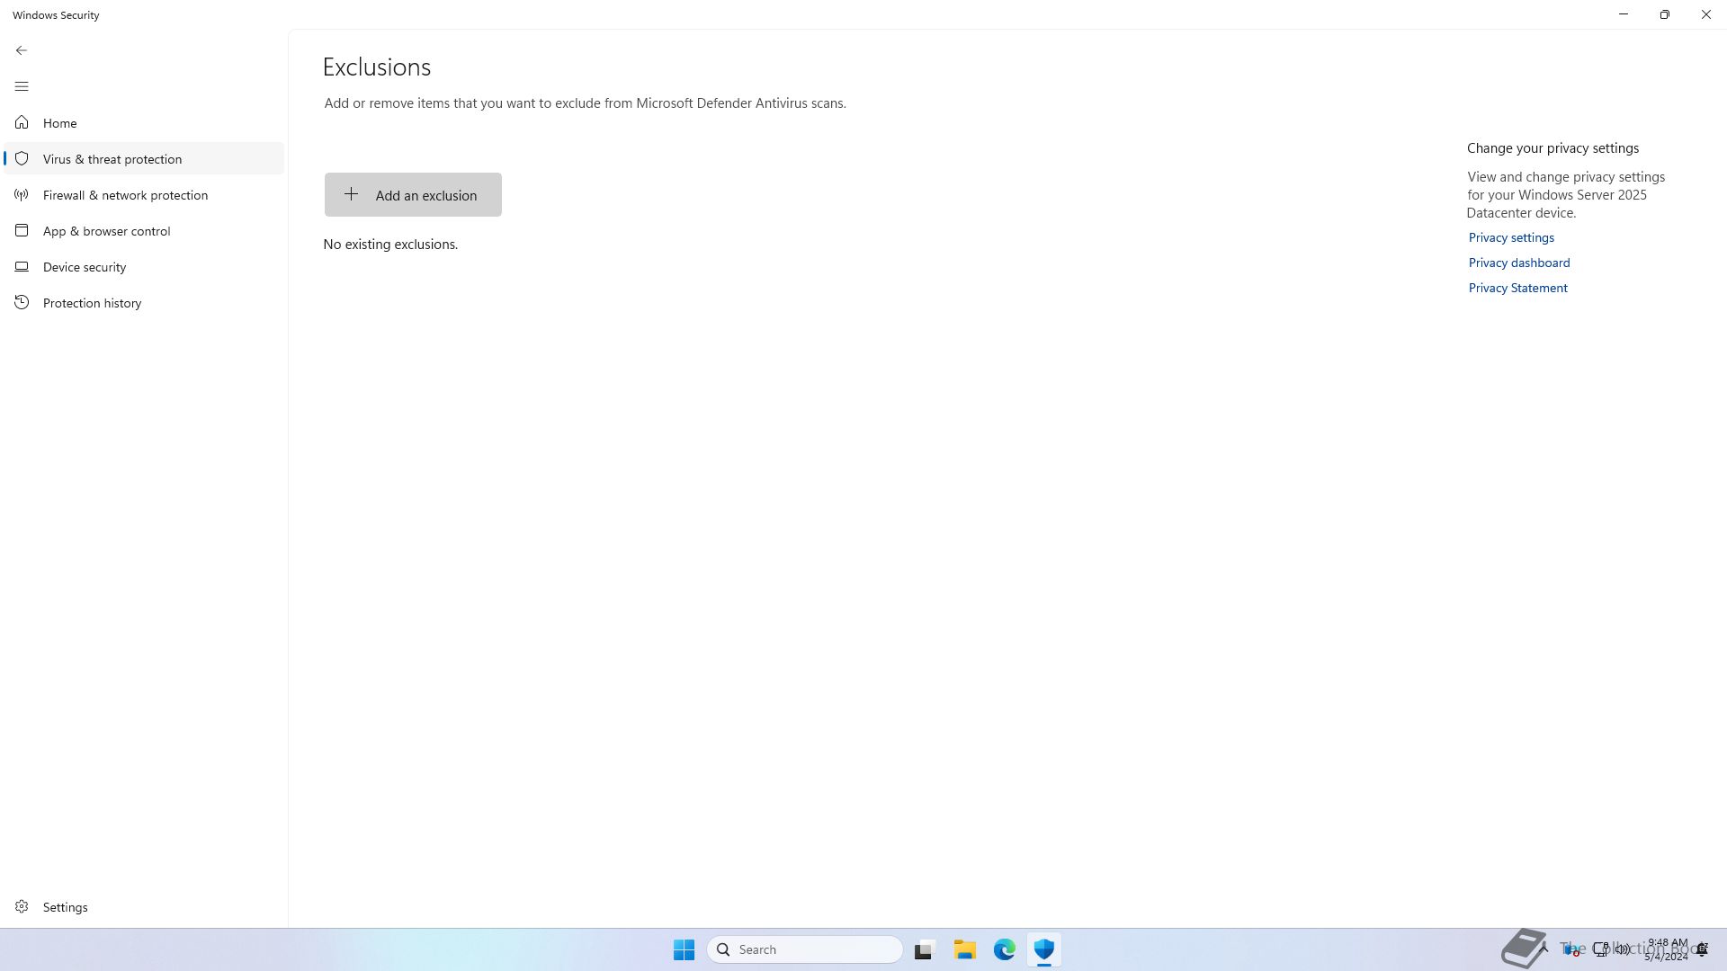The height and width of the screenshot is (971, 1727).
Task: Open Home from the sidebar
Action: 59,123
